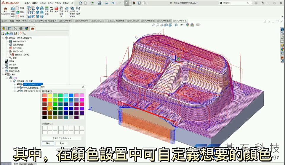Click the G-code generate icon
This screenshot has height=165, width=285.
tap(52, 10)
